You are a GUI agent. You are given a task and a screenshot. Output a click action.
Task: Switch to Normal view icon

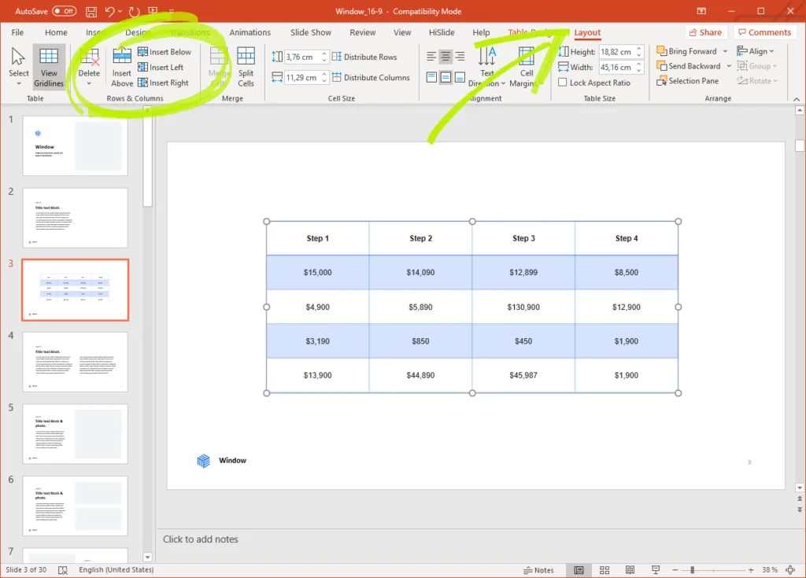click(x=579, y=570)
